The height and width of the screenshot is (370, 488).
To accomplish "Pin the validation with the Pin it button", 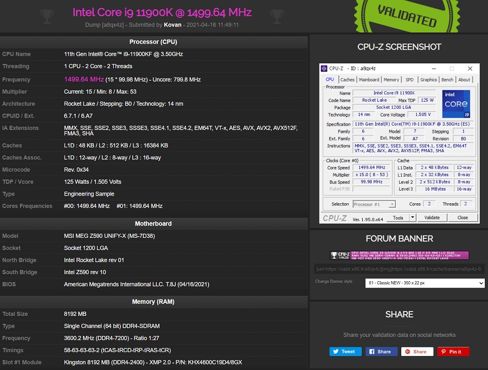I will point(453,352).
